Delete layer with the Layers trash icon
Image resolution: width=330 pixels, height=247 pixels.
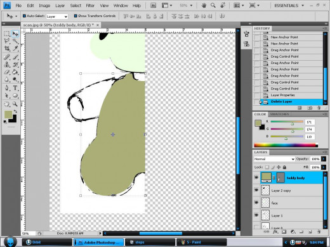pyautogui.click(x=319, y=232)
